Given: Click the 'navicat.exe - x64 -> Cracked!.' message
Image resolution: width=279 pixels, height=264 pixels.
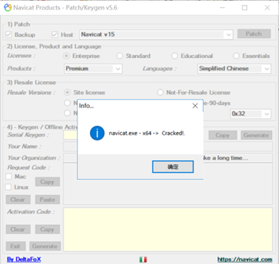Looking at the screenshot, I should [x=146, y=133].
